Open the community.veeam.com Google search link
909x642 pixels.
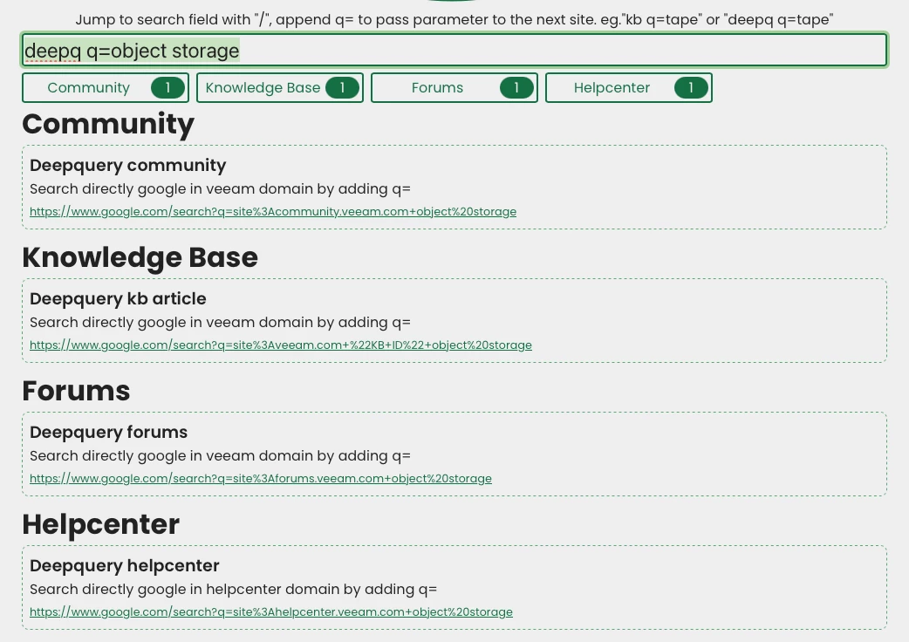point(273,211)
